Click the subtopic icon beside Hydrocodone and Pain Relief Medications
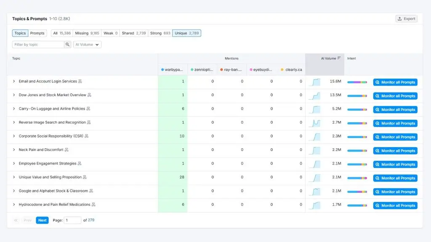The image size is (431, 242). pyautogui.click(x=93, y=205)
